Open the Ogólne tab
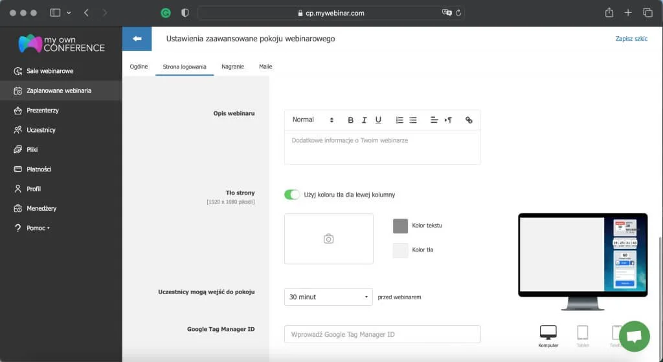The image size is (663, 362). [x=139, y=67]
